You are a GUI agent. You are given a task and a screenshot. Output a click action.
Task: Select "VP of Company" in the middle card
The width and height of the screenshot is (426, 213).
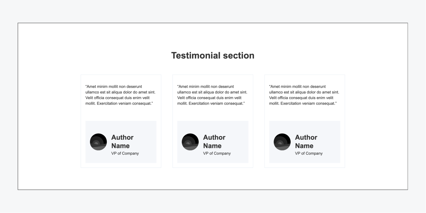point(217,153)
